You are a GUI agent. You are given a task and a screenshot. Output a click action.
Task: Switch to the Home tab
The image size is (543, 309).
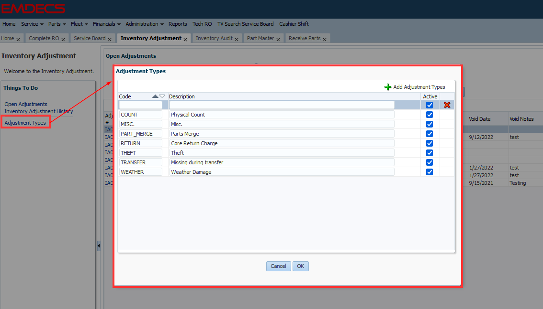click(8, 38)
